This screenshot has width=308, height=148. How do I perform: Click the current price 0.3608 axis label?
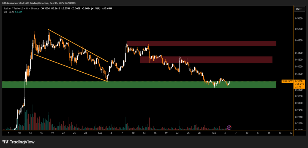pos(299,81)
